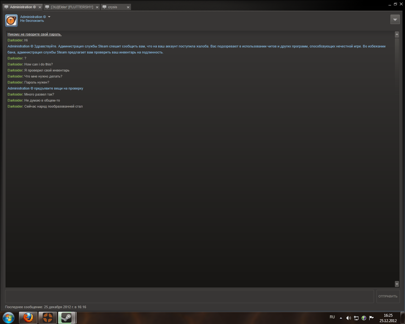Open the Action Center flag icon

pyautogui.click(x=371, y=318)
